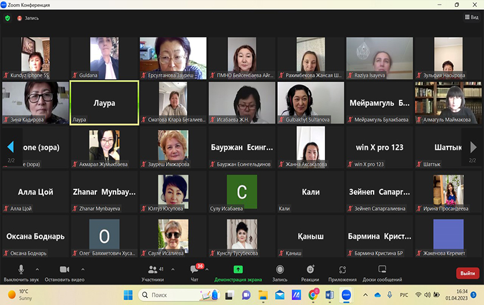The width and height of the screenshot is (484, 305).
Task: Click the red Leave (Выйти) button
Action: point(467,273)
